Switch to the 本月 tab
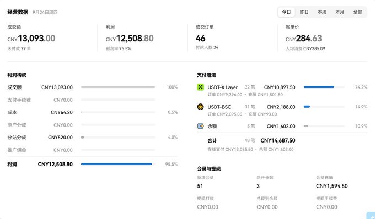The width and height of the screenshot is (375, 219). click(340, 12)
